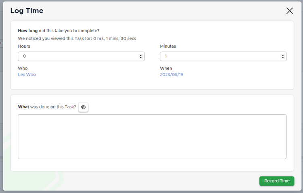Click the "What was done" label

click(47, 107)
